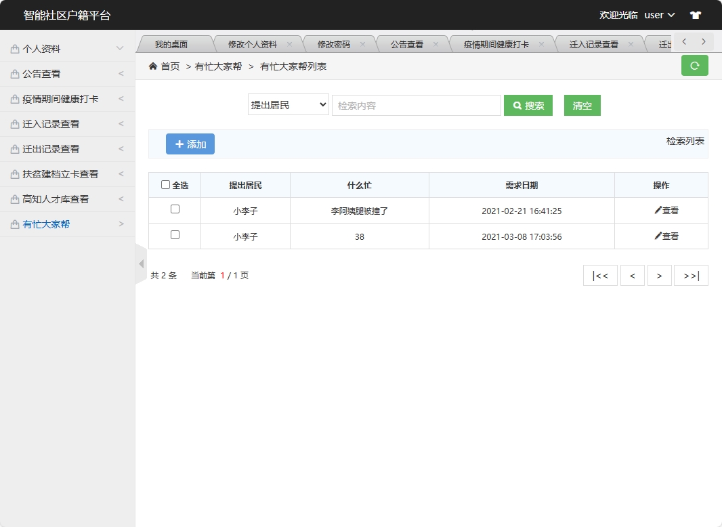Open the user account dropdown in header
Image resolution: width=722 pixels, height=527 pixels.
point(659,14)
